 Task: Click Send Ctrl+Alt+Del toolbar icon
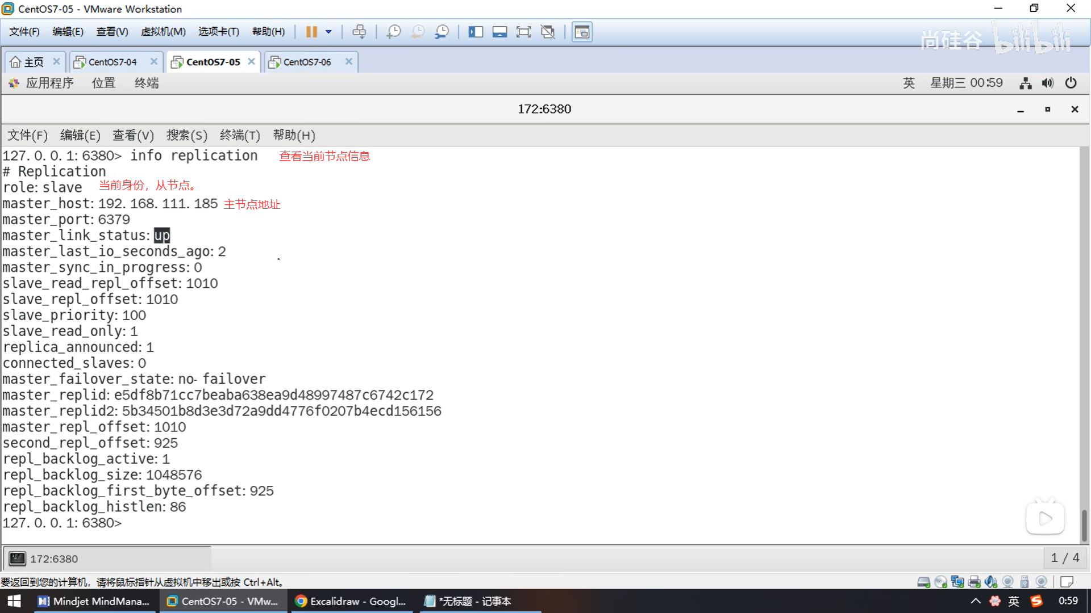pos(359,32)
